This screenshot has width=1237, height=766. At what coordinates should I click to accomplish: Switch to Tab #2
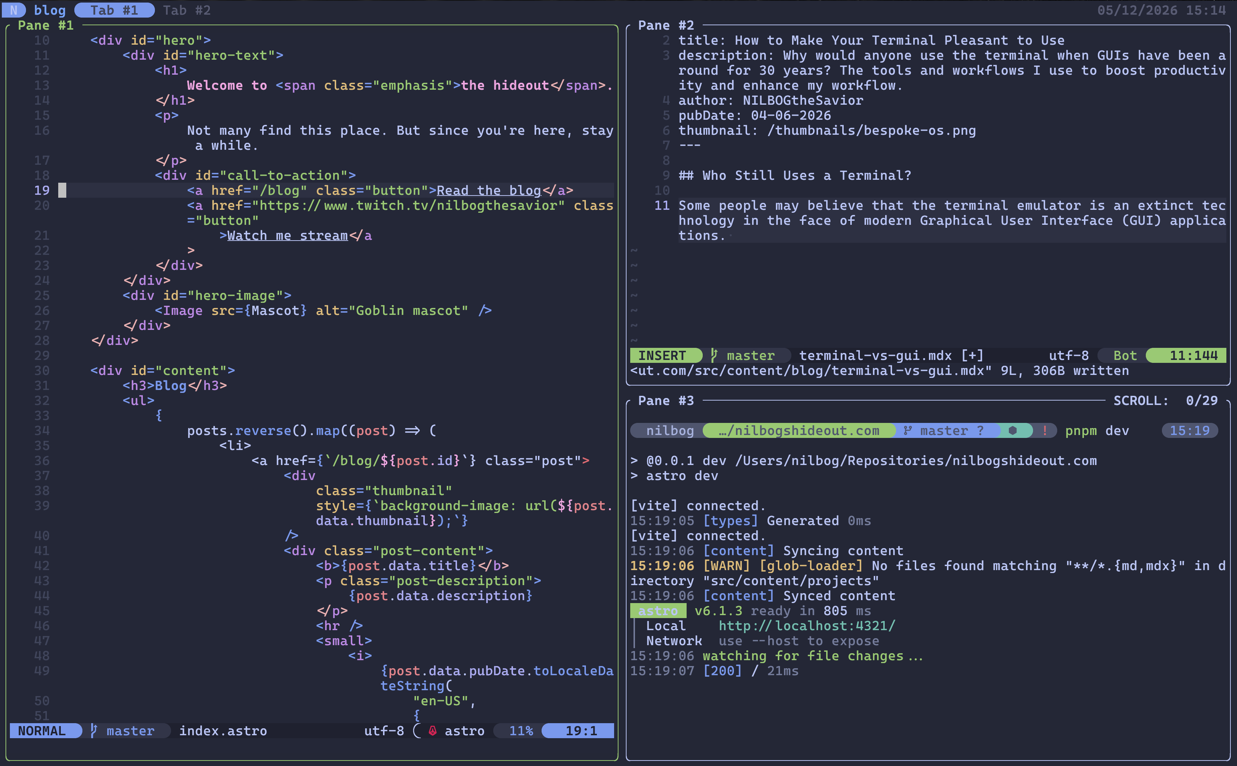click(186, 10)
